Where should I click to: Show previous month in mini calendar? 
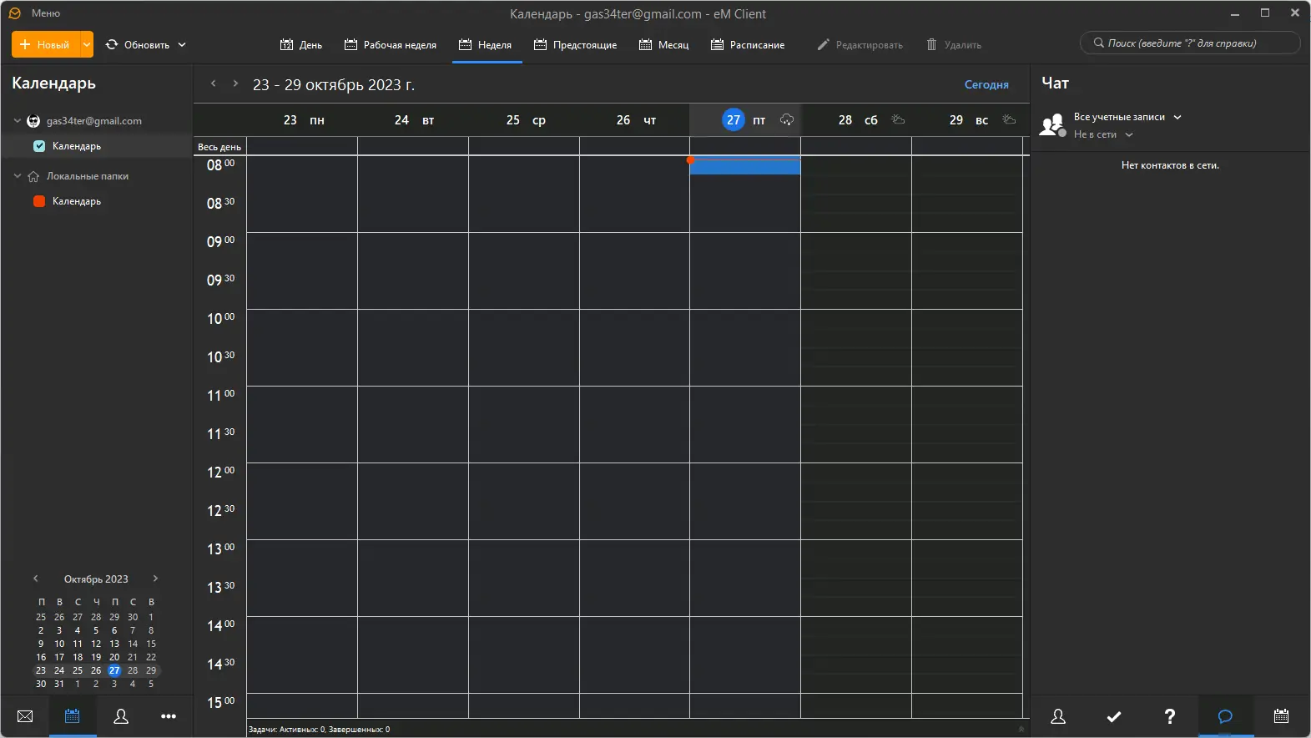pos(36,579)
